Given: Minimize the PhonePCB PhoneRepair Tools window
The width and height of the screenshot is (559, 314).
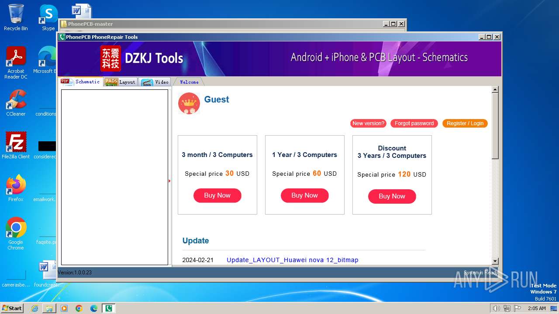Looking at the screenshot, I should (x=482, y=37).
